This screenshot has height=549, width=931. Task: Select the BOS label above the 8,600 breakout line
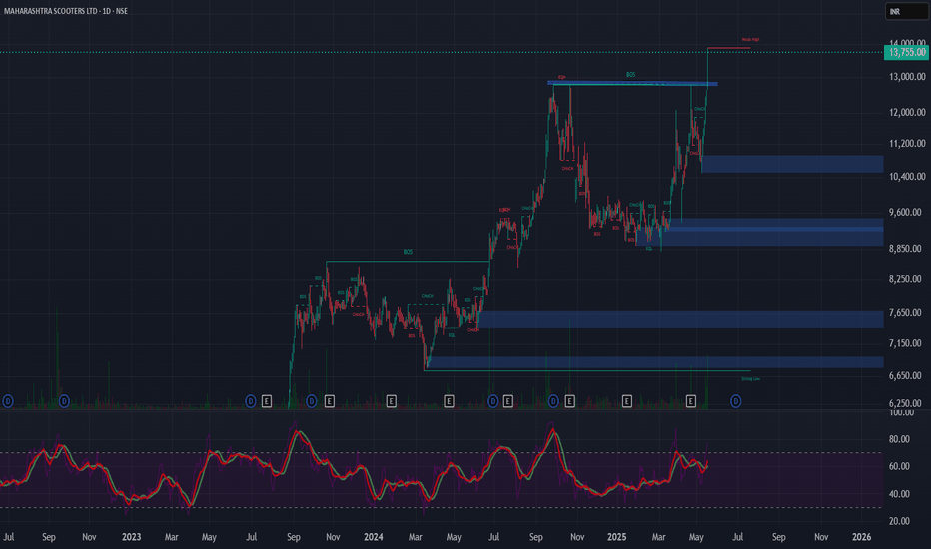coord(408,252)
